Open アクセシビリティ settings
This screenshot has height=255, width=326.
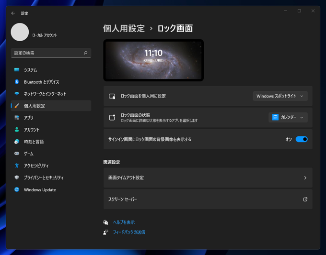pos(51,166)
